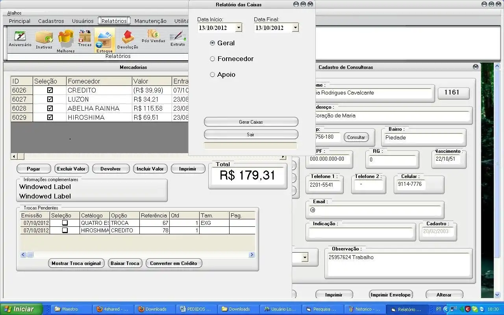Click the Sair button
The image size is (504, 315).
pyautogui.click(x=251, y=135)
